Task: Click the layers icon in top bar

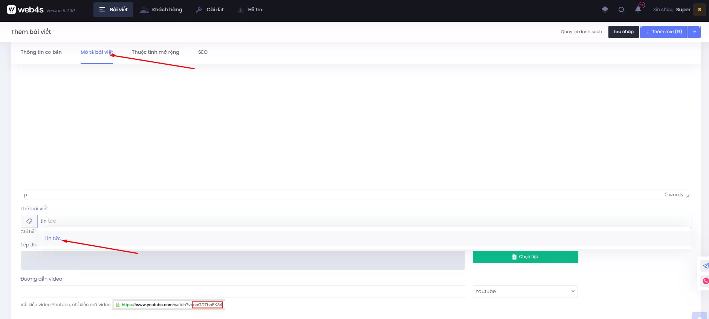Action: (605, 9)
